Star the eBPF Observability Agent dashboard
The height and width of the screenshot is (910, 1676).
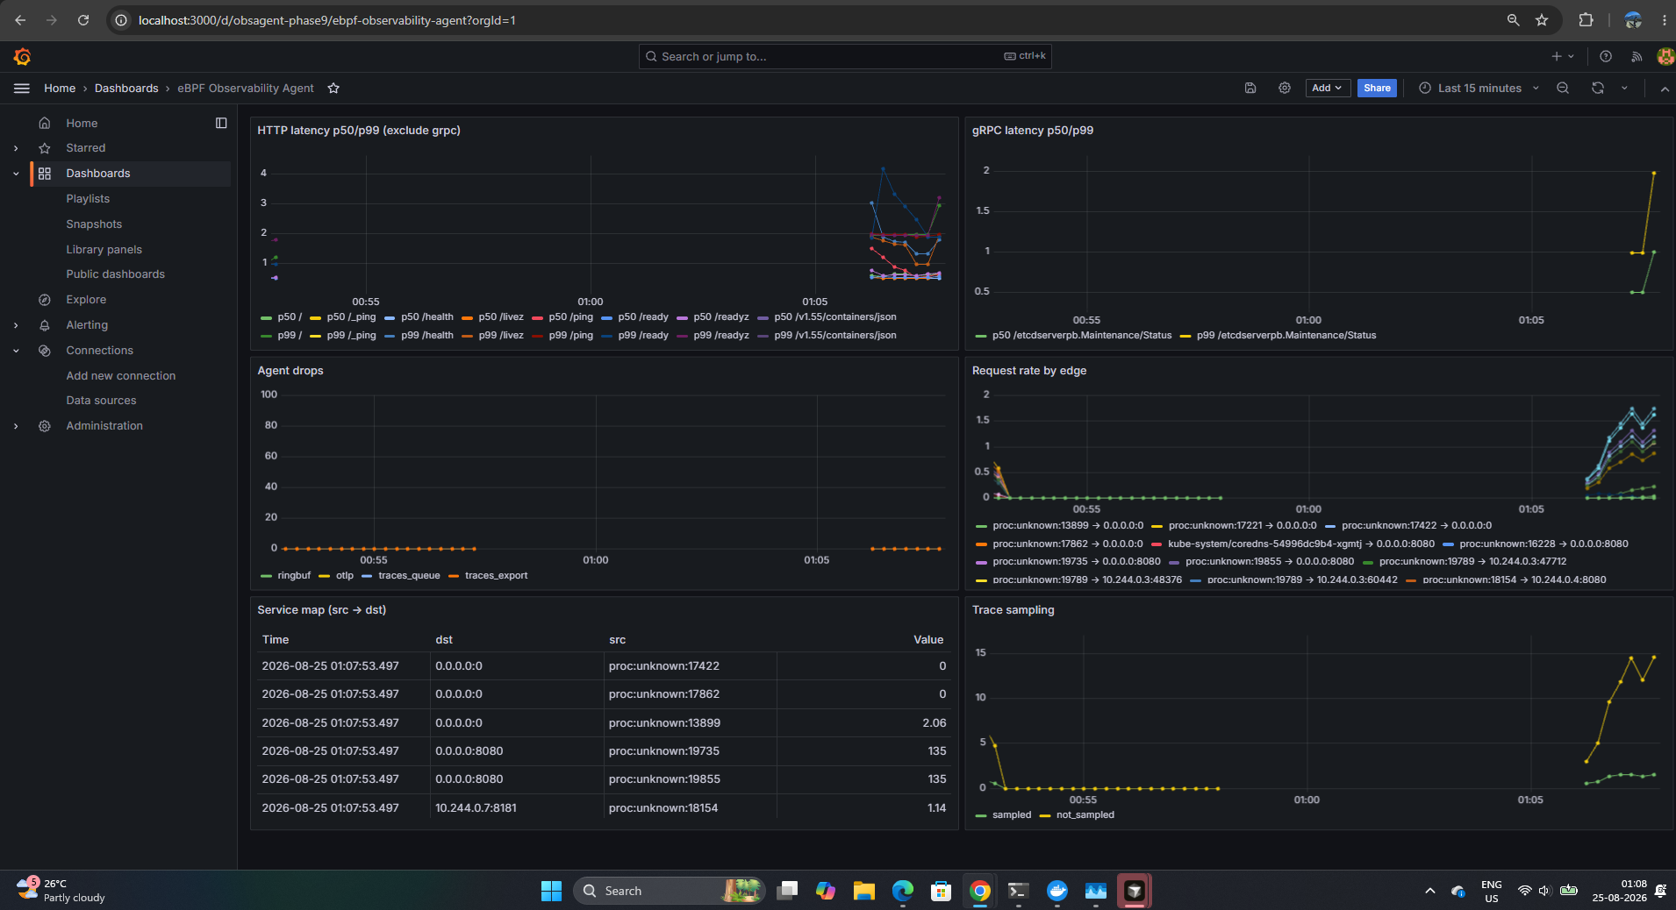click(333, 89)
